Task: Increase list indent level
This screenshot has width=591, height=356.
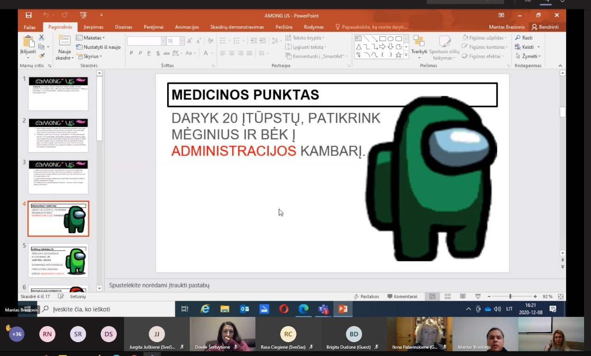Action: click(263, 41)
